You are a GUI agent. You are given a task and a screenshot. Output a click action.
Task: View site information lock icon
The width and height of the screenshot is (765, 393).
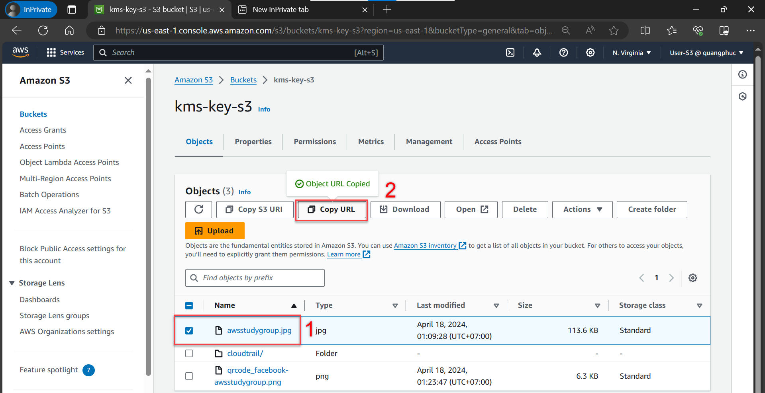[102, 31]
